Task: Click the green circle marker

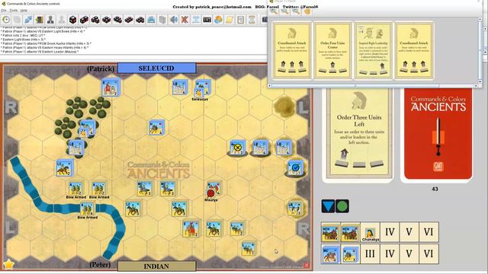Action: [x=342, y=206]
